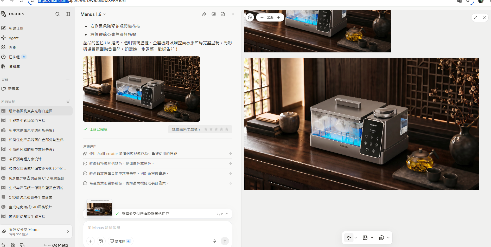Click the file icon beside the more menu
Screen dimensions: 491x247
223,14
